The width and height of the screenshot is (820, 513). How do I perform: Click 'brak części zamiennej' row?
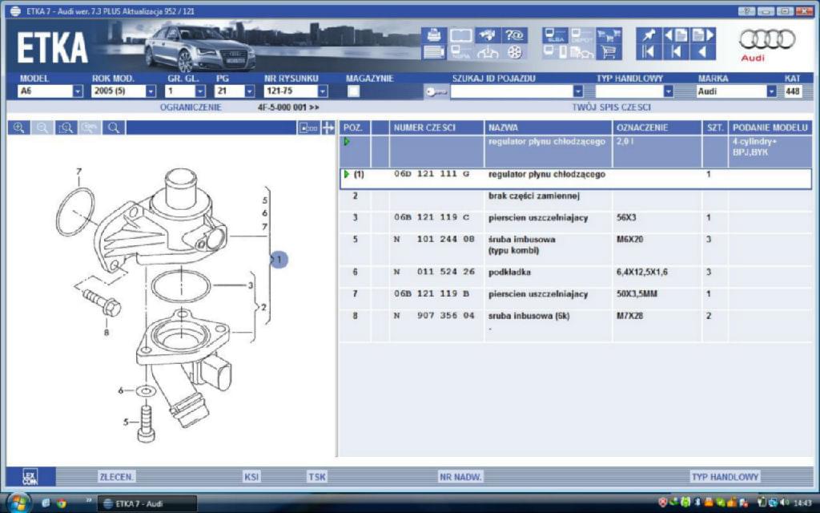tap(576, 200)
